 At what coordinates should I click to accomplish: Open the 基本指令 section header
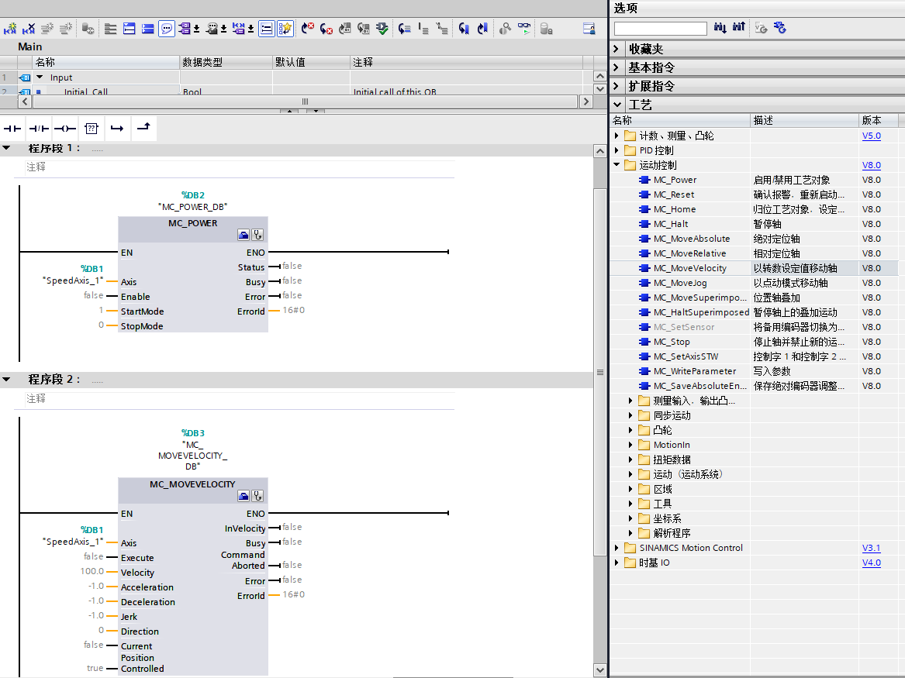click(x=651, y=67)
